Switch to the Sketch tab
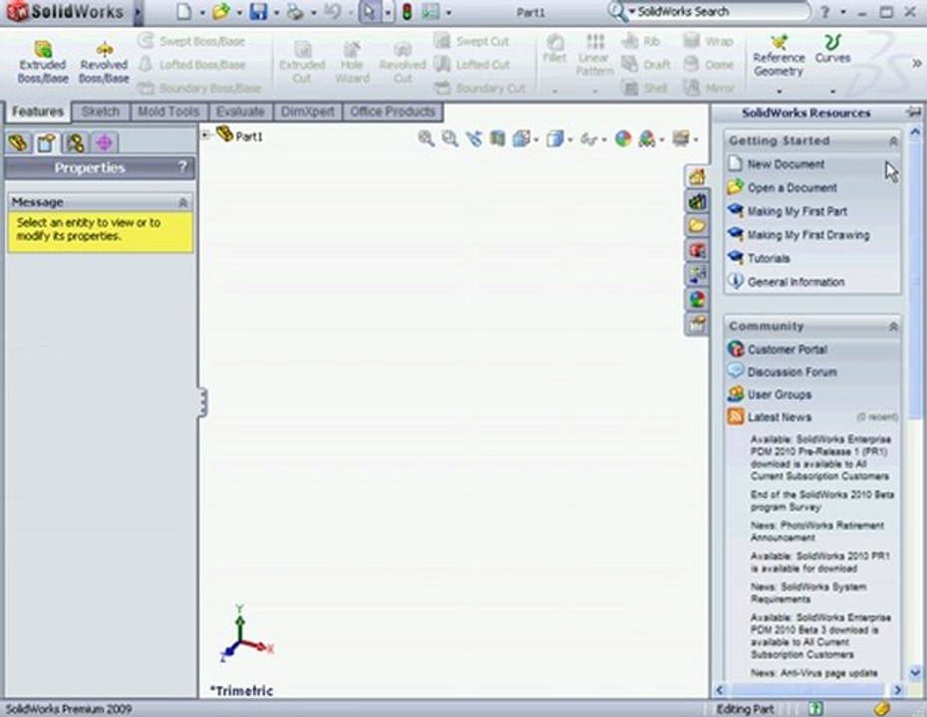Image resolution: width=927 pixels, height=717 pixels. (100, 112)
